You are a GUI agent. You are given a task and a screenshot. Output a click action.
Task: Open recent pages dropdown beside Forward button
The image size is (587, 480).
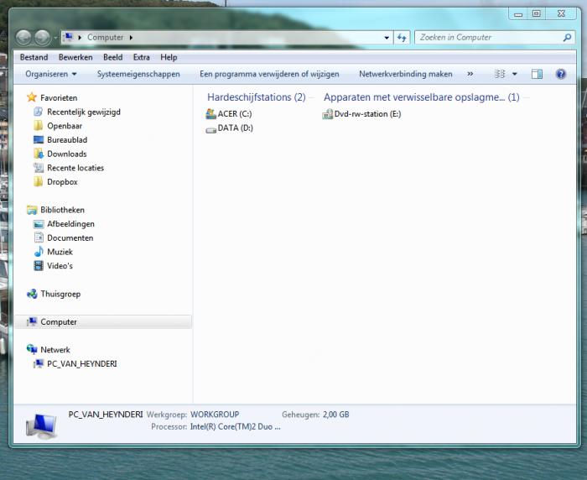click(x=55, y=38)
